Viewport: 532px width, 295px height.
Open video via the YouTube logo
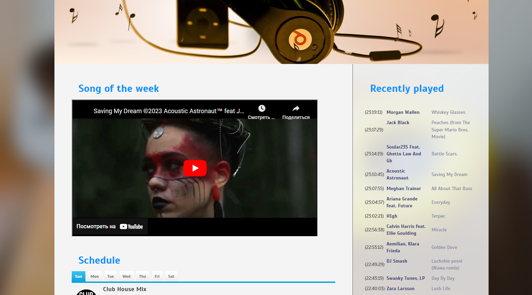131,227
